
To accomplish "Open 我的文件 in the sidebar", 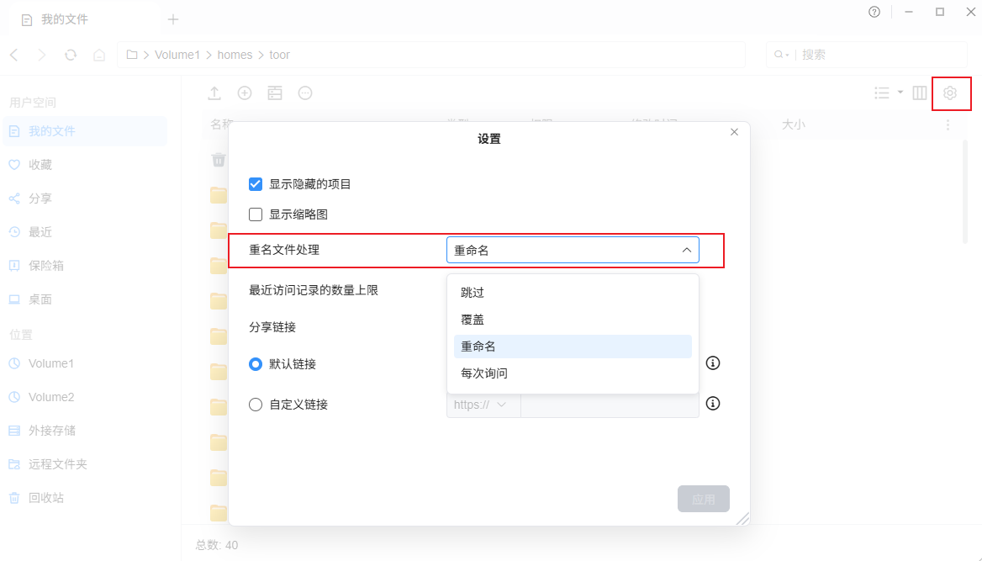I will tap(85, 131).
